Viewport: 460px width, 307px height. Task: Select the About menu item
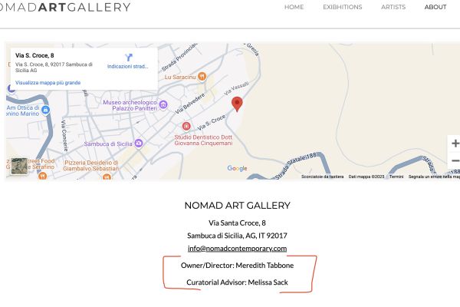435,7
